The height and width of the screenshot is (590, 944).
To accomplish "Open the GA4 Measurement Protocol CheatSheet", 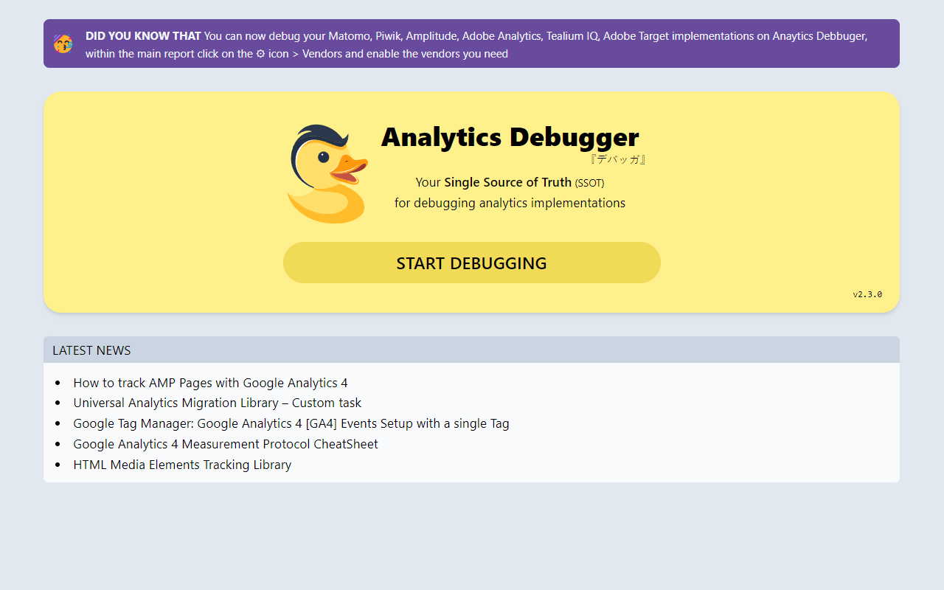I will click(x=226, y=444).
